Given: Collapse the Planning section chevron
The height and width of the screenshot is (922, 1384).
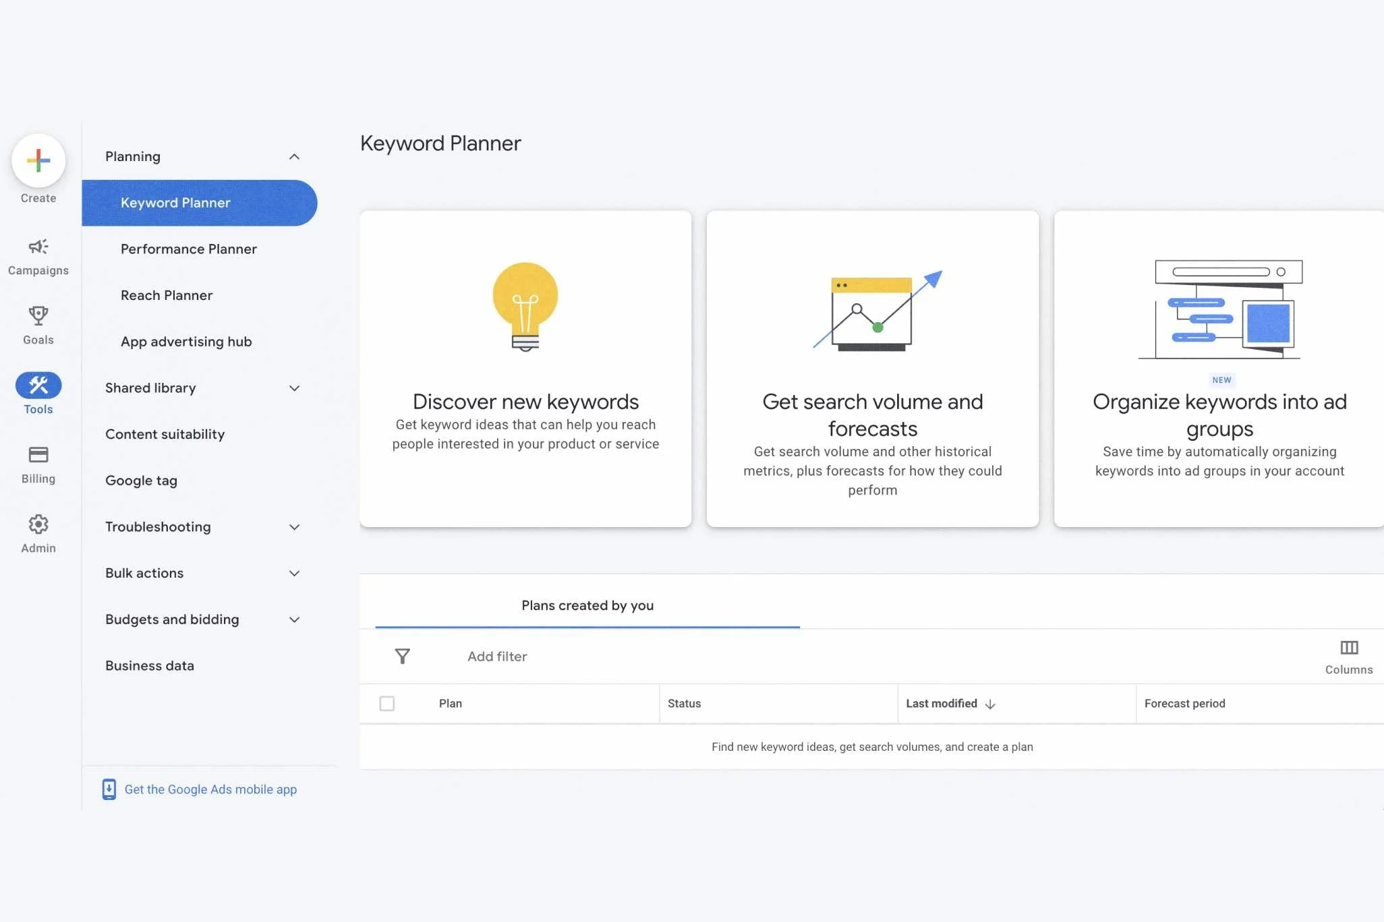Looking at the screenshot, I should [x=294, y=156].
